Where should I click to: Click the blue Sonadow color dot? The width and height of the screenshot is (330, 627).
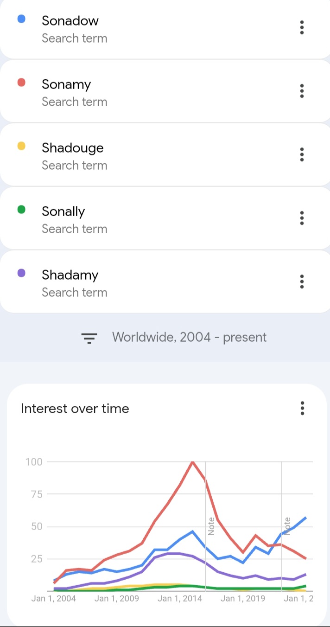coord(21,19)
